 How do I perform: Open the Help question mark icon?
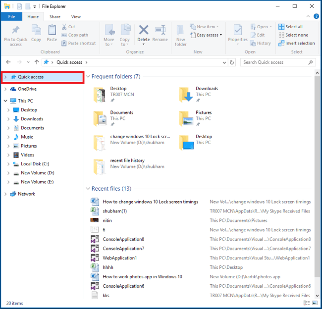click(316, 16)
